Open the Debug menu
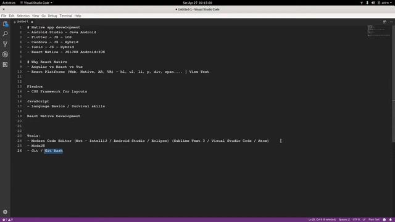The width and height of the screenshot is (395, 222). tap(52, 15)
